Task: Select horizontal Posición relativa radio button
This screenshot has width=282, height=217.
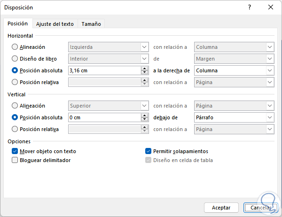Action: click(15, 82)
